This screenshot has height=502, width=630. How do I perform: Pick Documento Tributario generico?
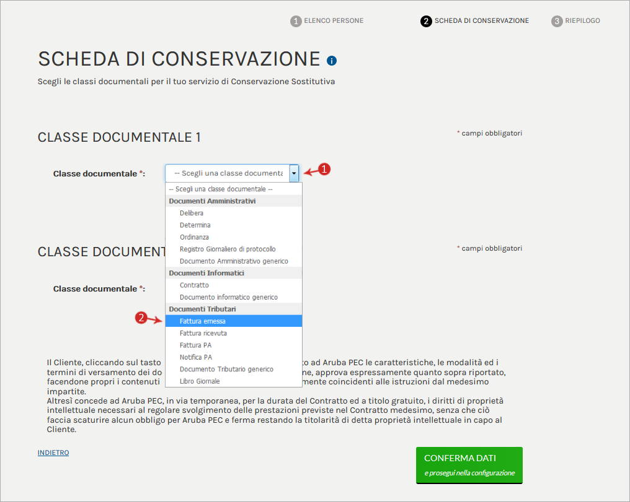click(233, 370)
